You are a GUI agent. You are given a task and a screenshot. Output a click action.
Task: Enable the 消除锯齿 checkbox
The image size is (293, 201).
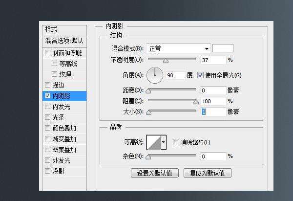pyautogui.click(x=176, y=142)
